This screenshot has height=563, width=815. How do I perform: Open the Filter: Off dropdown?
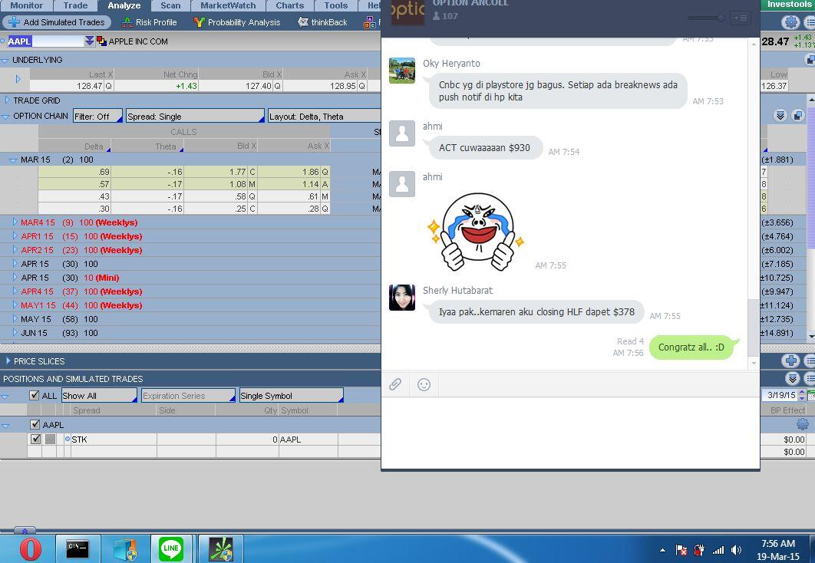[x=97, y=116]
